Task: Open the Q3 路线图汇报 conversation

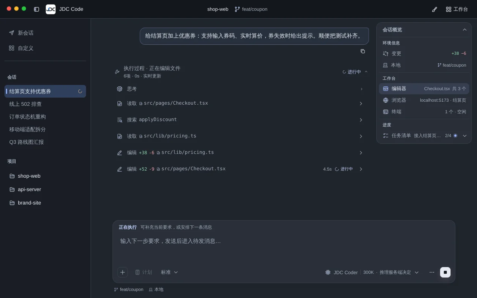Action: (x=45, y=142)
